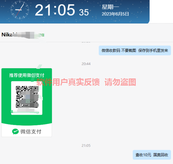The width and height of the screenshot is (173, 164).
Task: Click the seconds counter showing 35
Action: (x=84, y=12)
